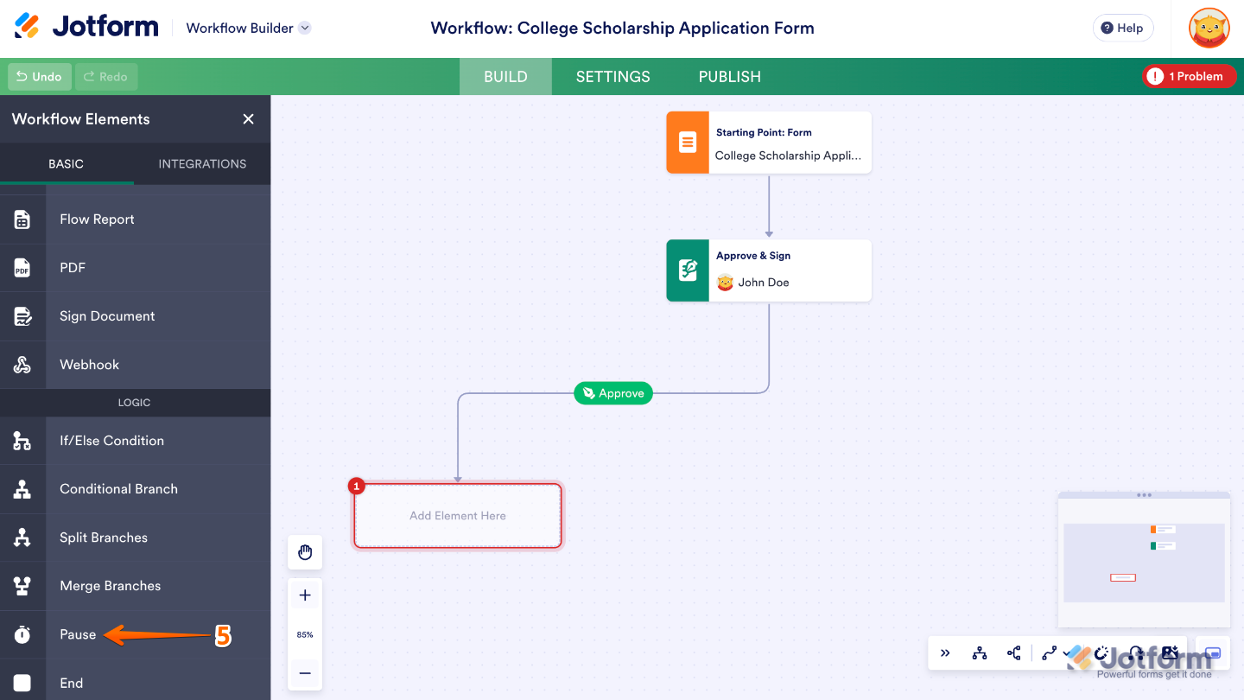Select the vertical layout icon in bottom toolbar
The height and width of the screenshot is (700, 1244).
[979, 653]
